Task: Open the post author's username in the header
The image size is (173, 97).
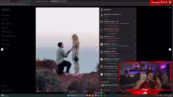Action: pyautogui.click(x=107, y=10)
